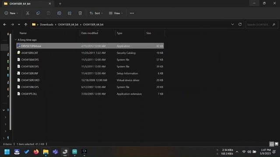
Task: Open the Sort dropdown
Action: [x=96, y=13]
